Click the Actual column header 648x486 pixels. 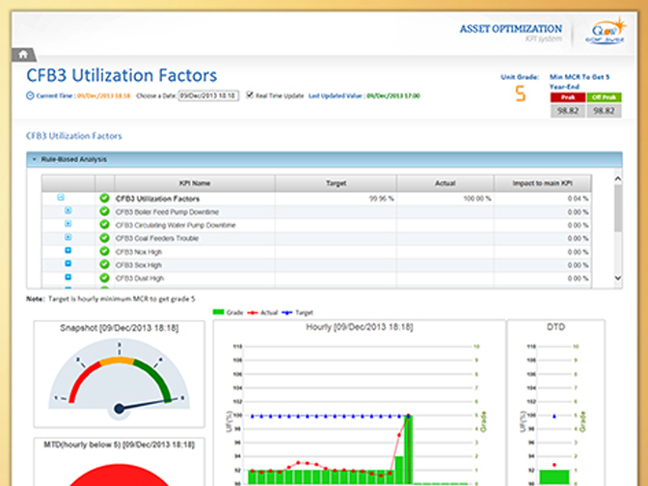(x=445, y=183)
